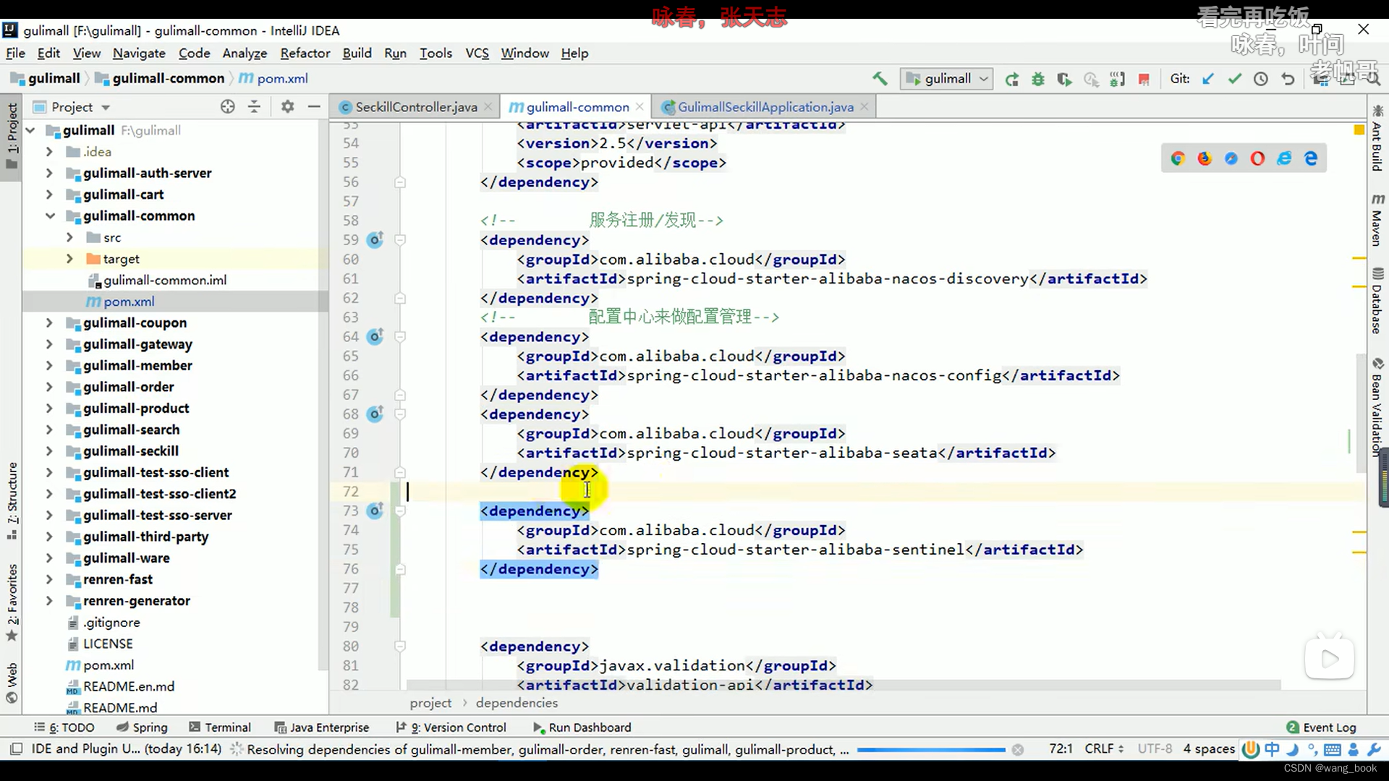Toggle the Database tool window
1389x781 pixels.
click(x=1377, y=300)
